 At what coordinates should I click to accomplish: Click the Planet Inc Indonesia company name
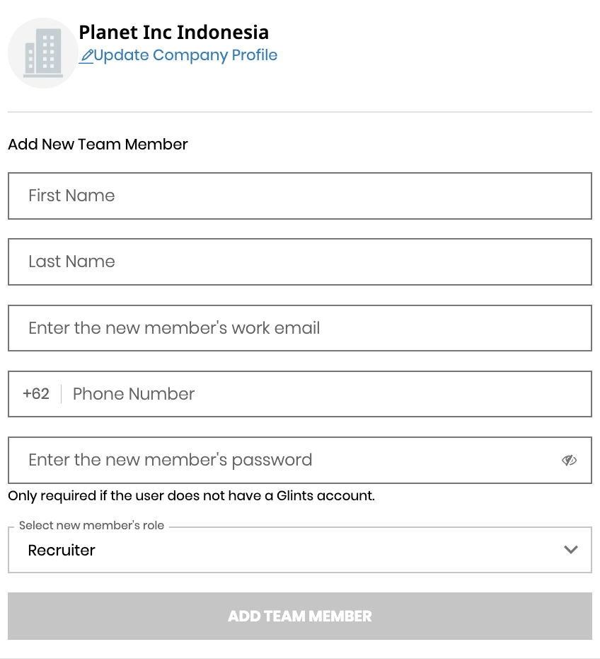click(x=175, y=32)
